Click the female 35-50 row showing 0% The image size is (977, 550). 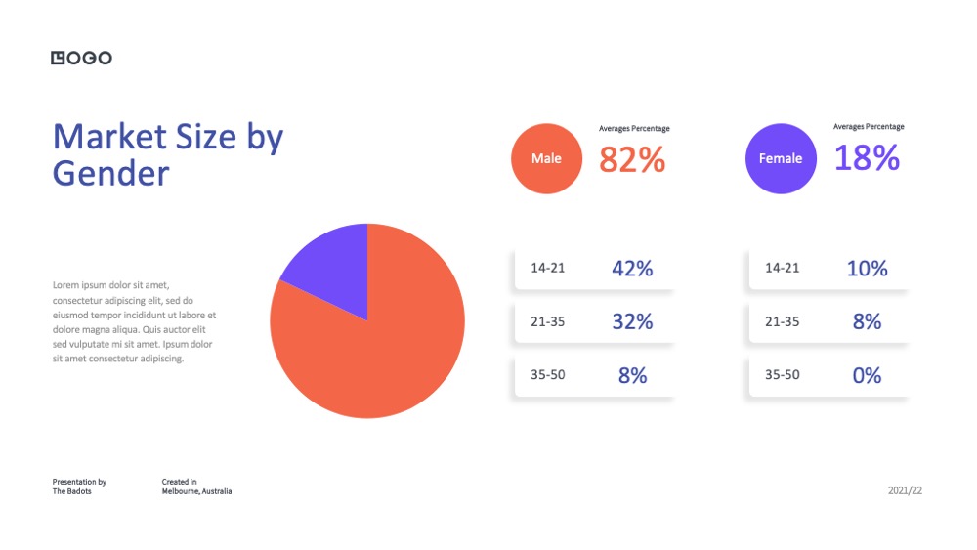[828, 375]
